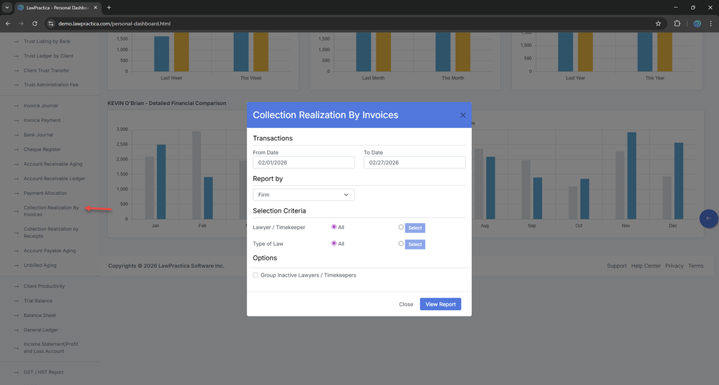Viewport: 719px width, 385px height.
Task: Click the blue circular back arrow button
Action: 709,219
